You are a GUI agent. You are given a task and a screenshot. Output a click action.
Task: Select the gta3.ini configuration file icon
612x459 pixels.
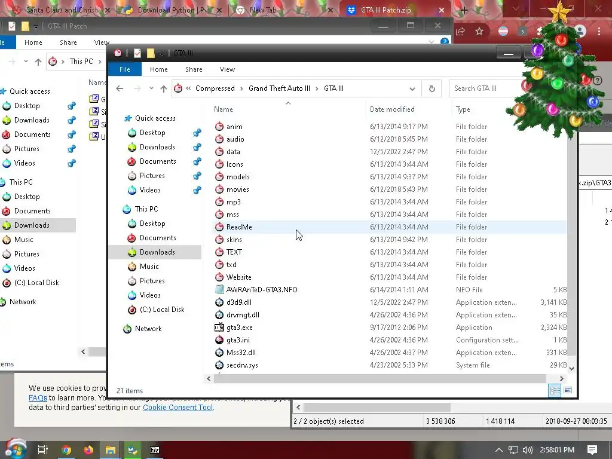tap(219, 339)
